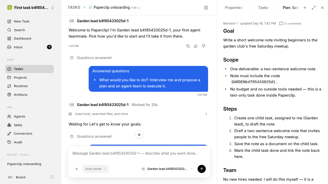Focus the message input field
This screenshot has height=184, width=328.
coord(139,153)
